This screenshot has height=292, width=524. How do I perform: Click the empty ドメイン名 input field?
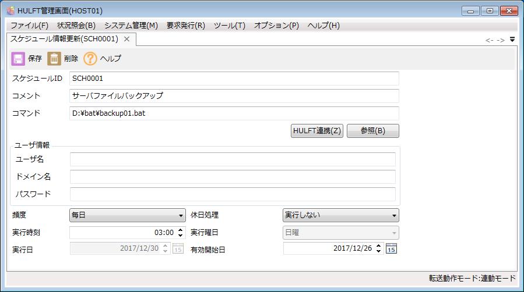(233, 177)
